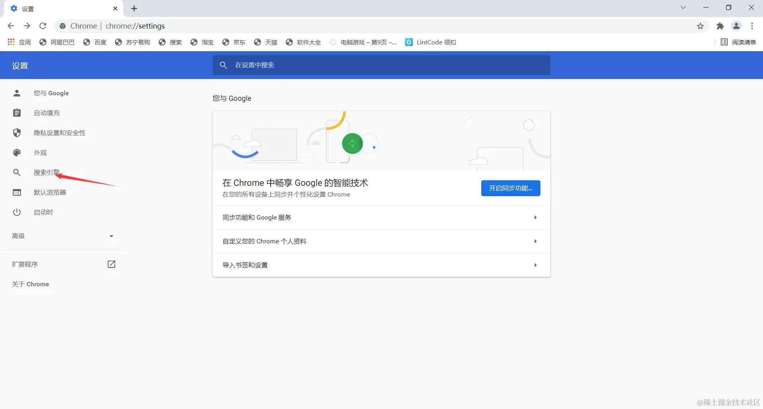Image resolution: width=763 pixels, height=409 pixels.
Task: Select 默认浏览器 in the sidebar
Action: 50,192
